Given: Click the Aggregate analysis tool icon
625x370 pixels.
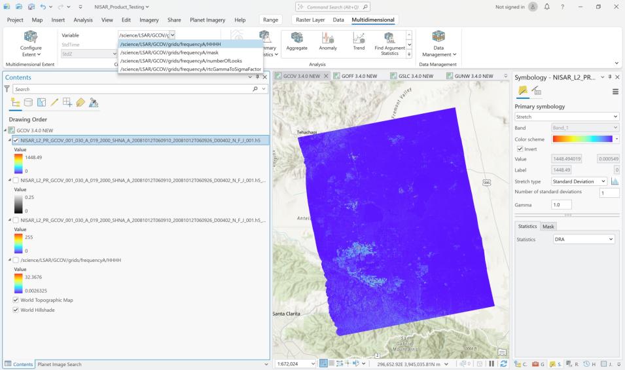Looking at the screenshot, I should 296,41.
